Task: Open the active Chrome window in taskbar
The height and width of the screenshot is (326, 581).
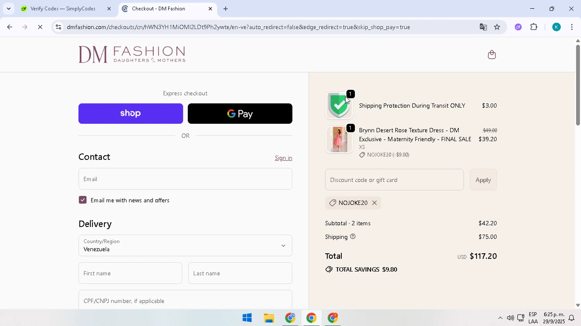Action: coord(311,318)
